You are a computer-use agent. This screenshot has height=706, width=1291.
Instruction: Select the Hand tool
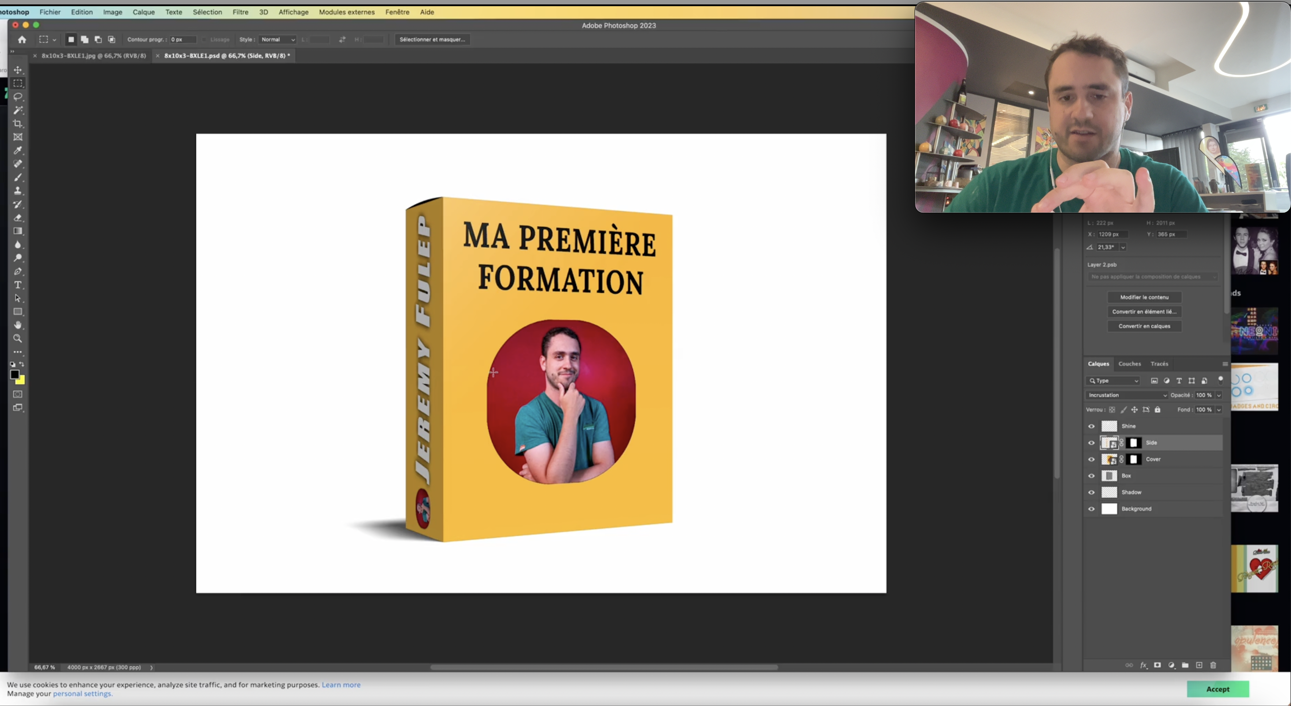pyautogui.click(x=18, y=325)
